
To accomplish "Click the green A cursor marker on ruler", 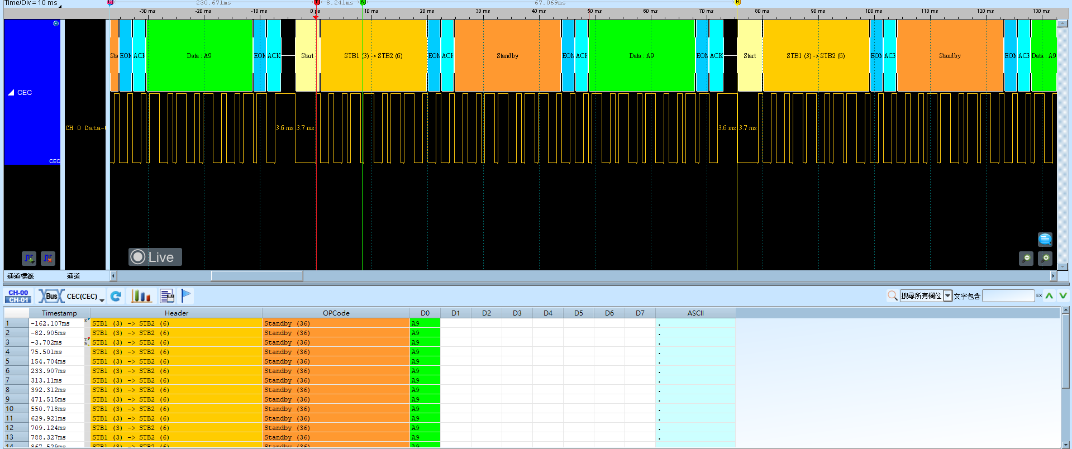I will click(x=363, y=3).
